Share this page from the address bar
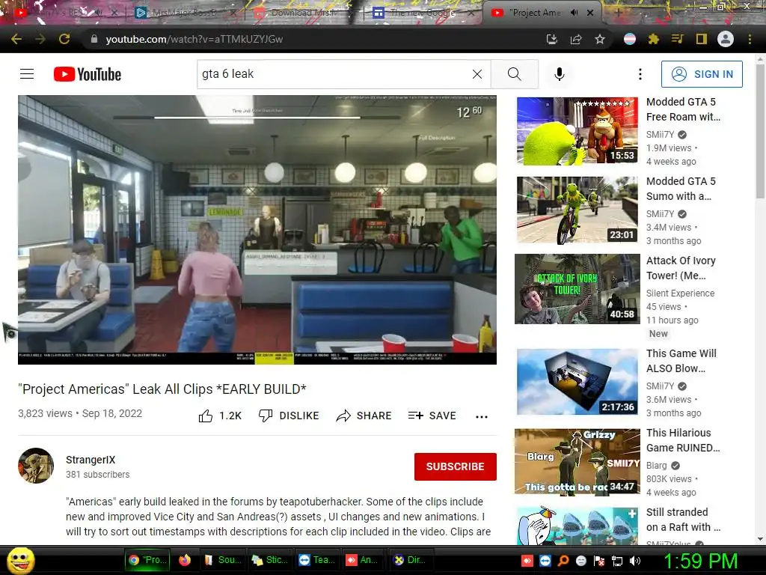Viewport: 766px width, 575px height. tap(576, 39)
